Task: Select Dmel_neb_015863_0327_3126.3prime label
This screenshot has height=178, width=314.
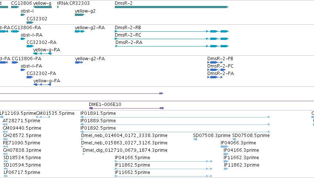Action: pos(124,143)
